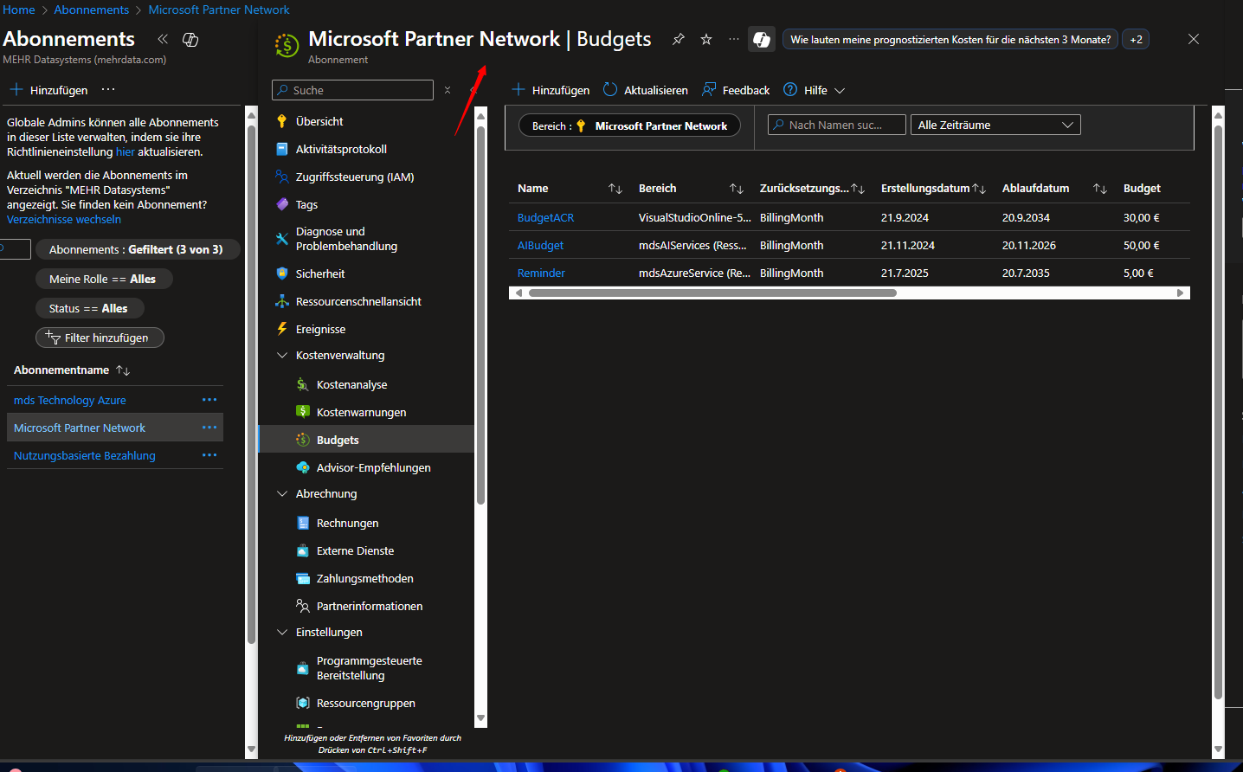Click the Copilot cost forecast suggestion

[x=950, y=39]
